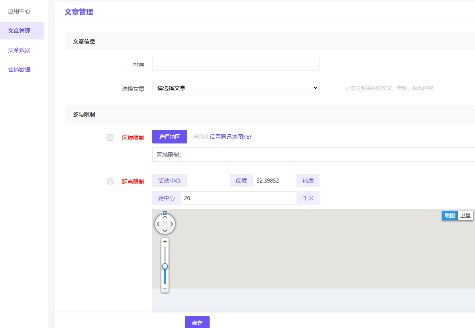Pan the map downward with the down arrow

[165, 230]
